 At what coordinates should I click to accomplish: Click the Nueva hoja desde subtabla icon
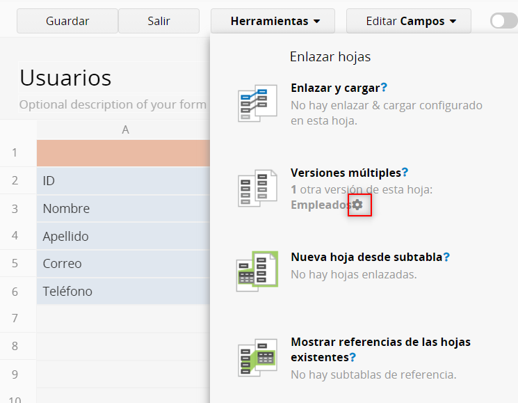(257, 271)
